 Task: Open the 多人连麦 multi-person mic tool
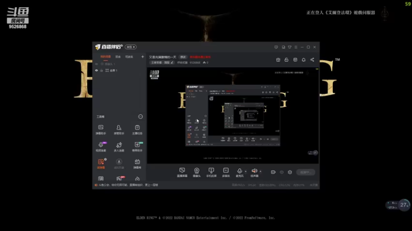119,147
